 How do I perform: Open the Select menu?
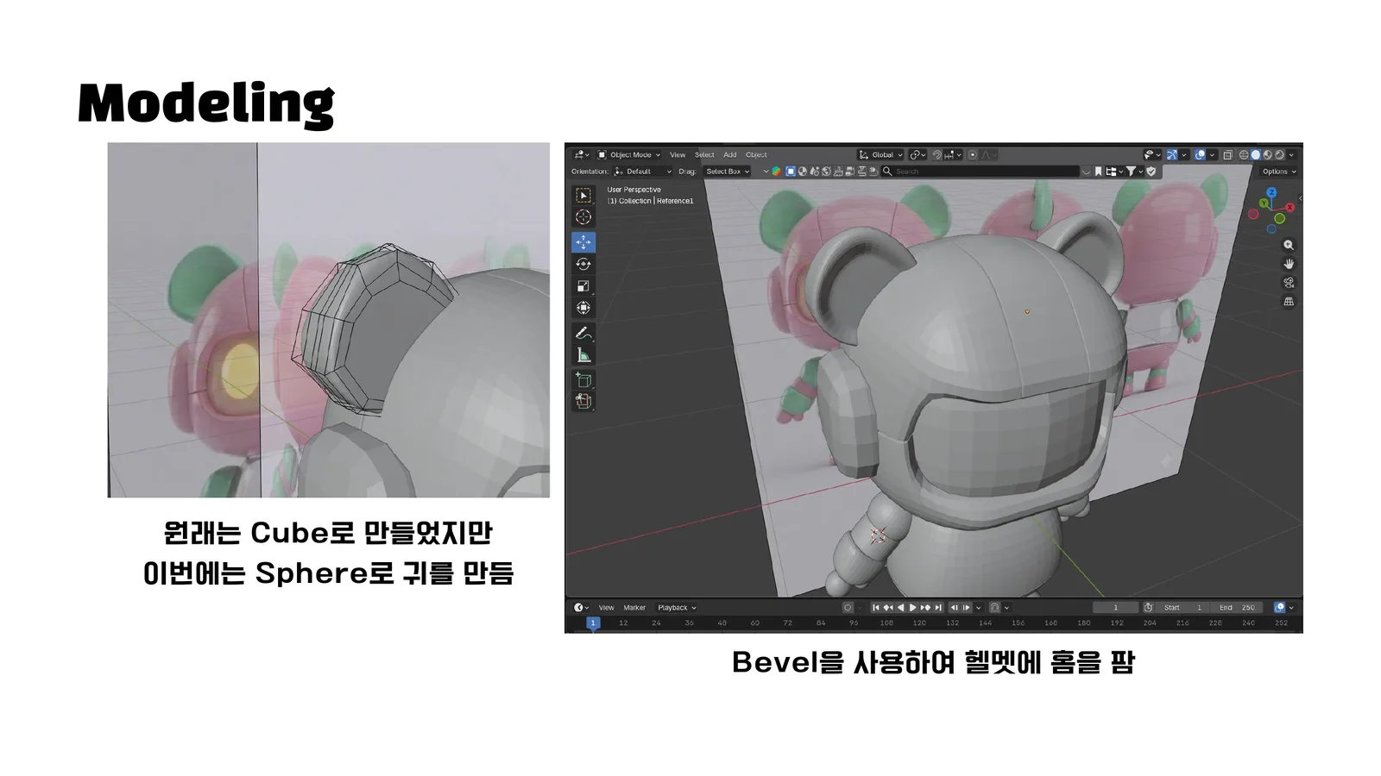(x=704, y=155)
